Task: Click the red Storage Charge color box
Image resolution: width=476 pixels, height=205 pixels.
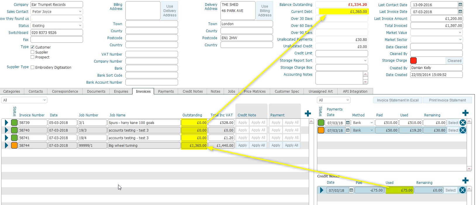Action: 413,61
